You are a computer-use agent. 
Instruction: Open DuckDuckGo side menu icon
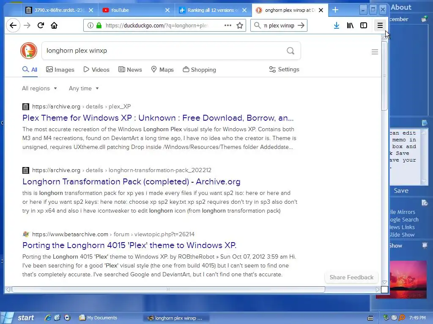pyautogui.click(x=375, y=52)
